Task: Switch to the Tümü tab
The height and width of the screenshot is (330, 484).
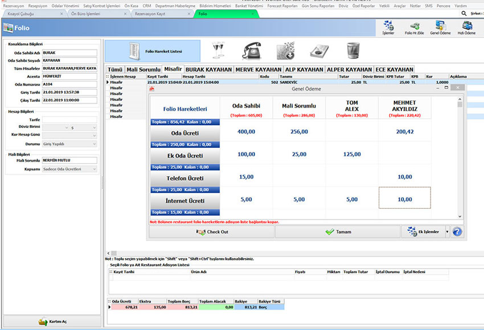Action: 115,69
